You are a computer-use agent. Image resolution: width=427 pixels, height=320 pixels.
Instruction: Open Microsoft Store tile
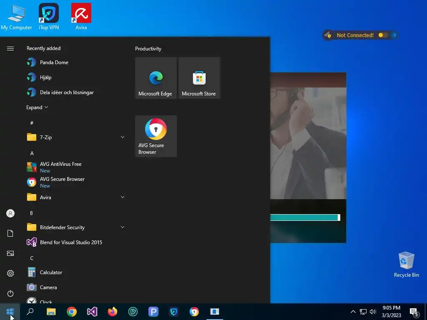click(199, 78)
